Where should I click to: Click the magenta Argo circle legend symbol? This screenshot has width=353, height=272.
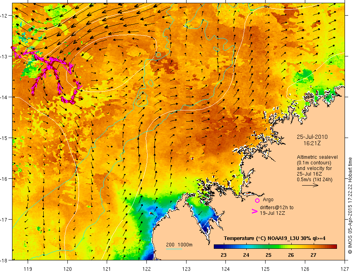click(257, 200)
